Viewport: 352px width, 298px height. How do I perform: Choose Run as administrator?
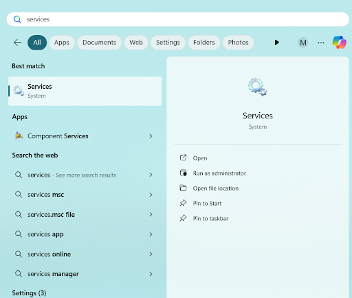219,173
